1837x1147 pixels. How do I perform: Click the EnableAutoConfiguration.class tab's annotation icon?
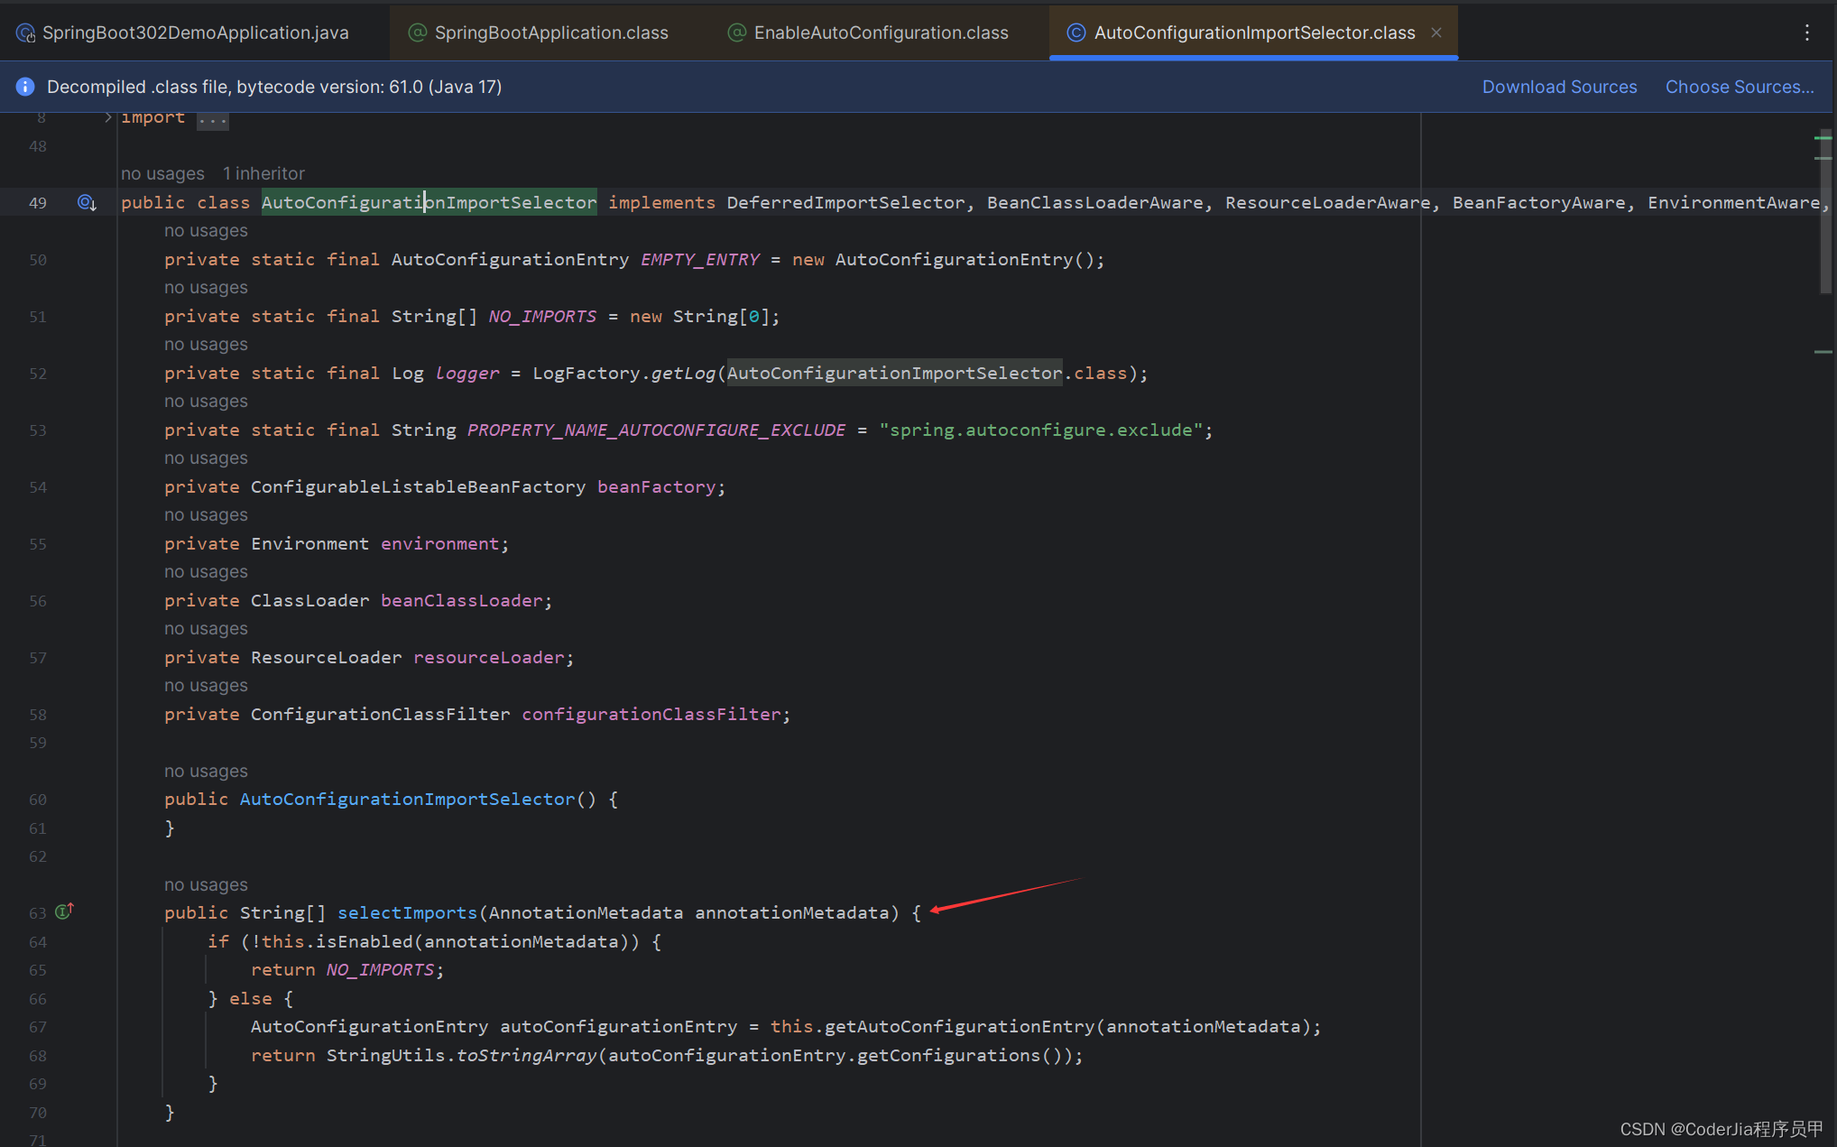tap(737, 33)
